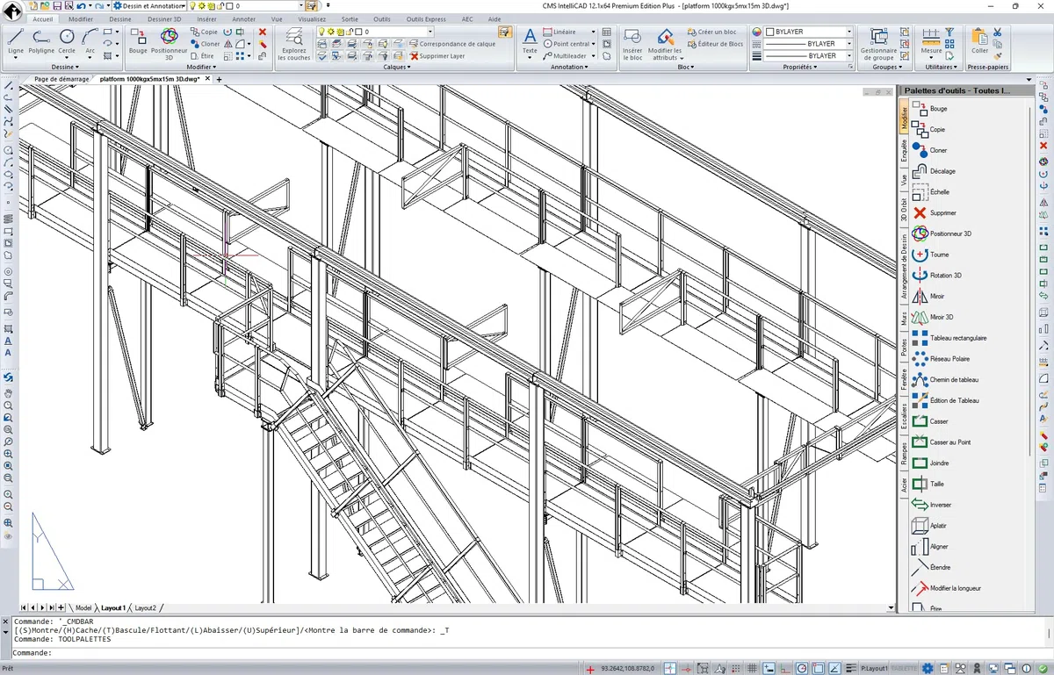This screenshot has width=1054, height=675.
Task: Click Insérer le bloc
Action: 632,44
